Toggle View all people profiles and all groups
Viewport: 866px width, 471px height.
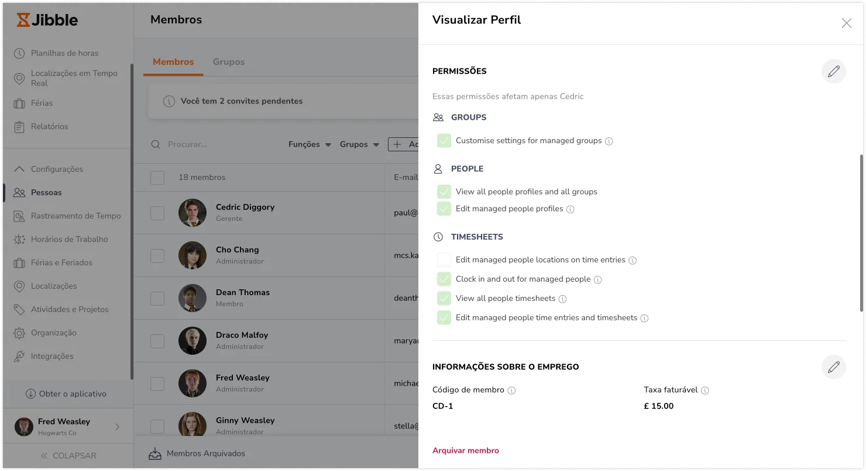444,192
